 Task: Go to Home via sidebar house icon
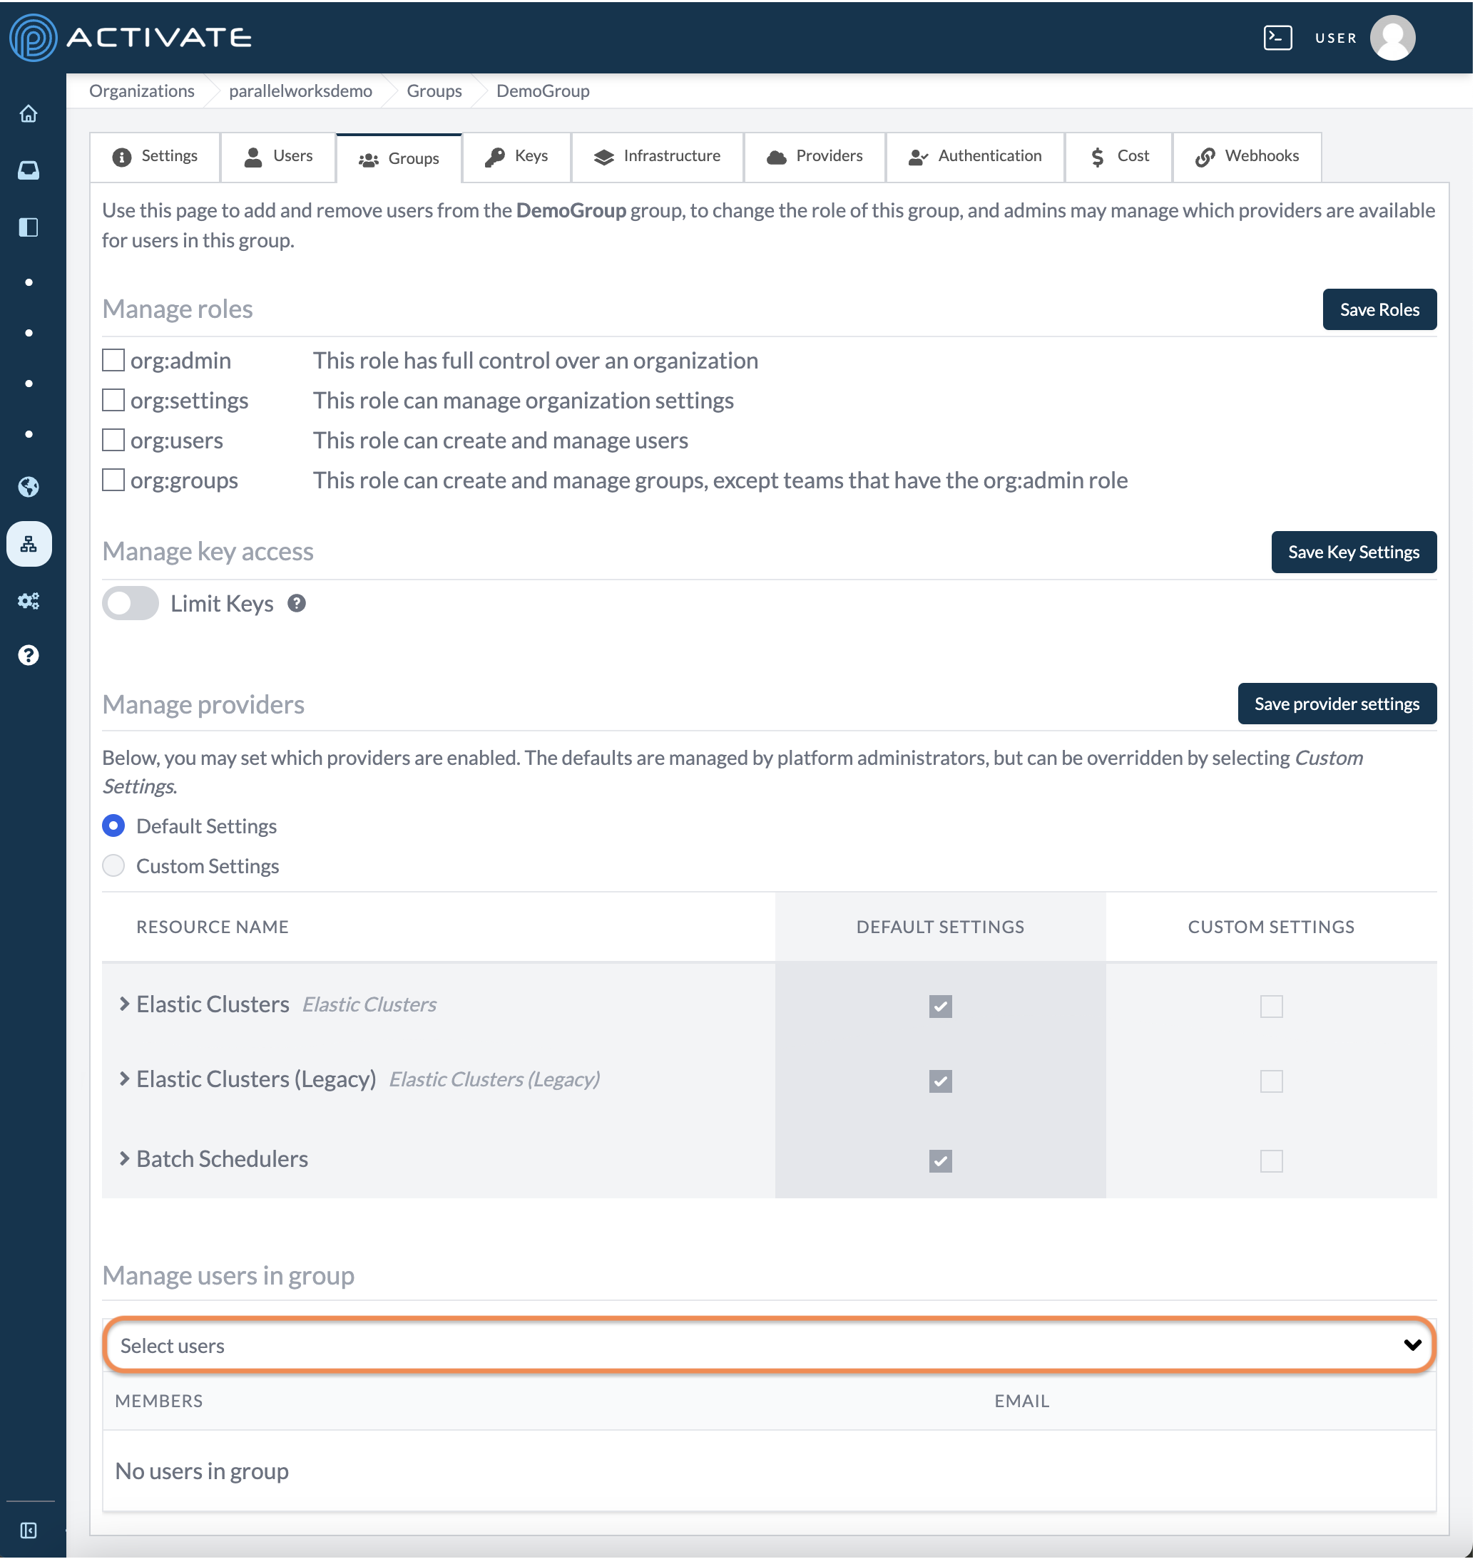coord(29,114)
